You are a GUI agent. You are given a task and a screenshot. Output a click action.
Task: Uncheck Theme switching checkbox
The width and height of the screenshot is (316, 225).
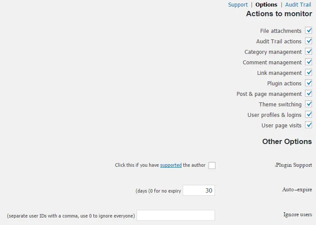click(309, 104)
